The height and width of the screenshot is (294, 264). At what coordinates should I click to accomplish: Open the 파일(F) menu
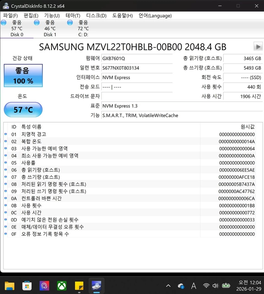pos(11,15)
